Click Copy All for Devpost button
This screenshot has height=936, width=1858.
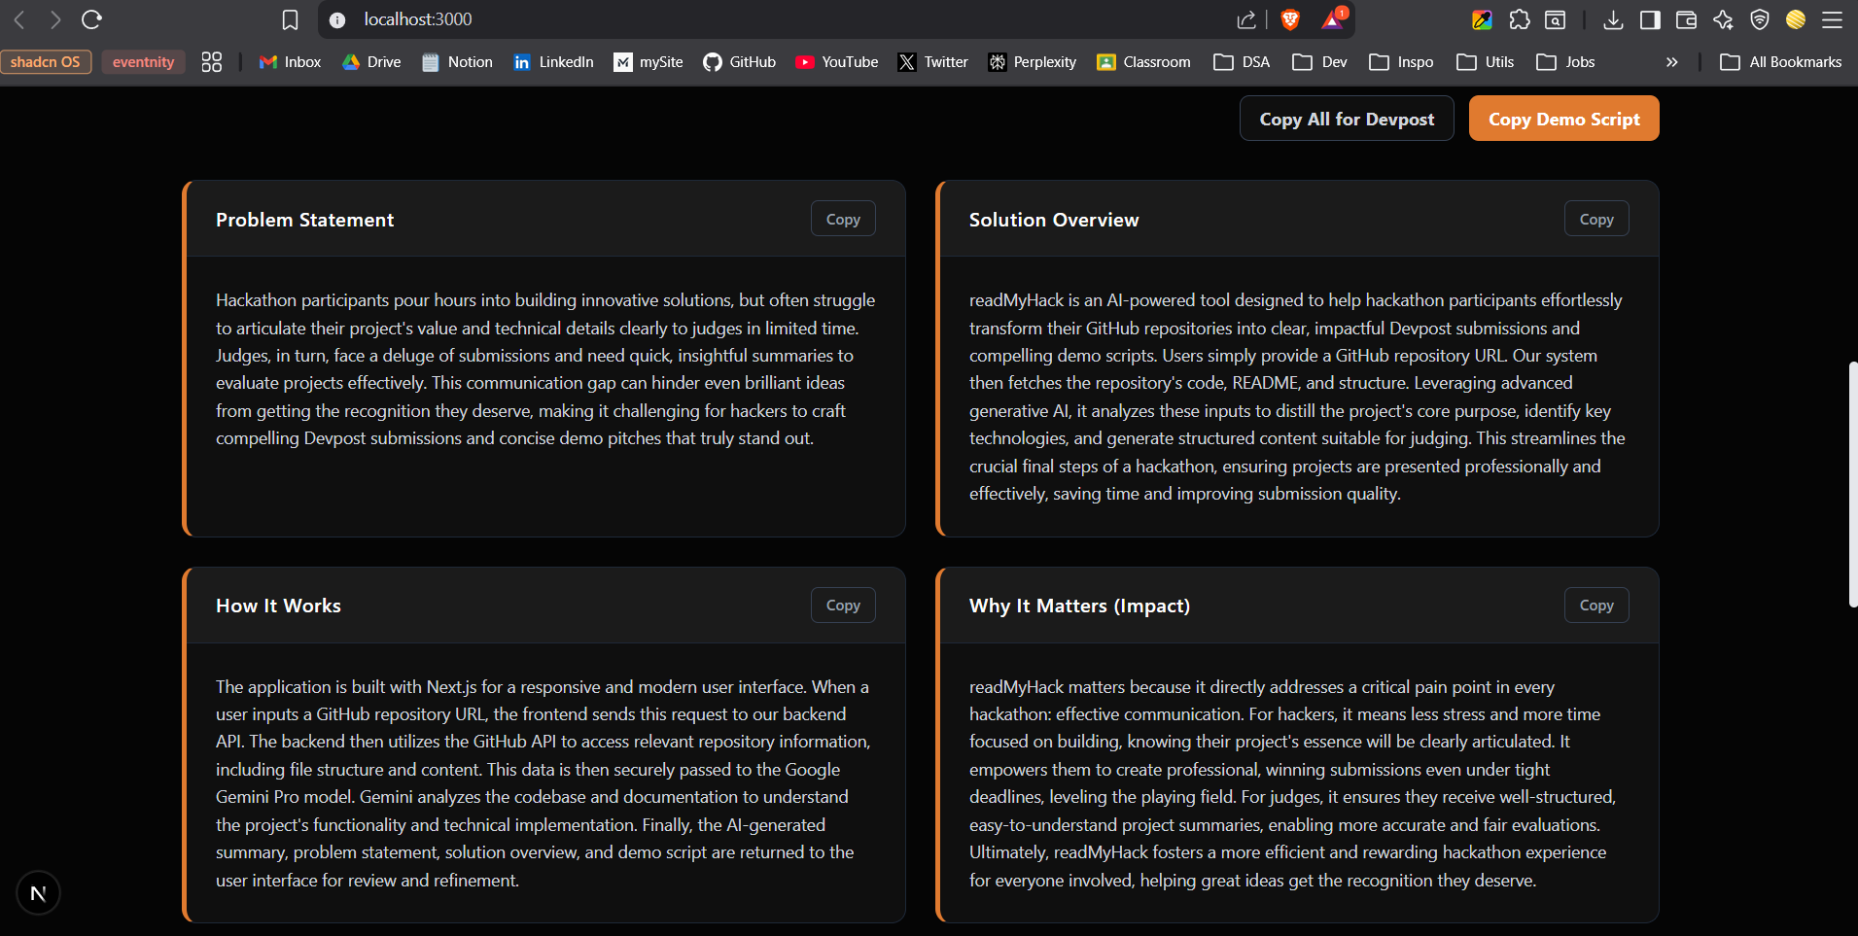coord(1347,119)
